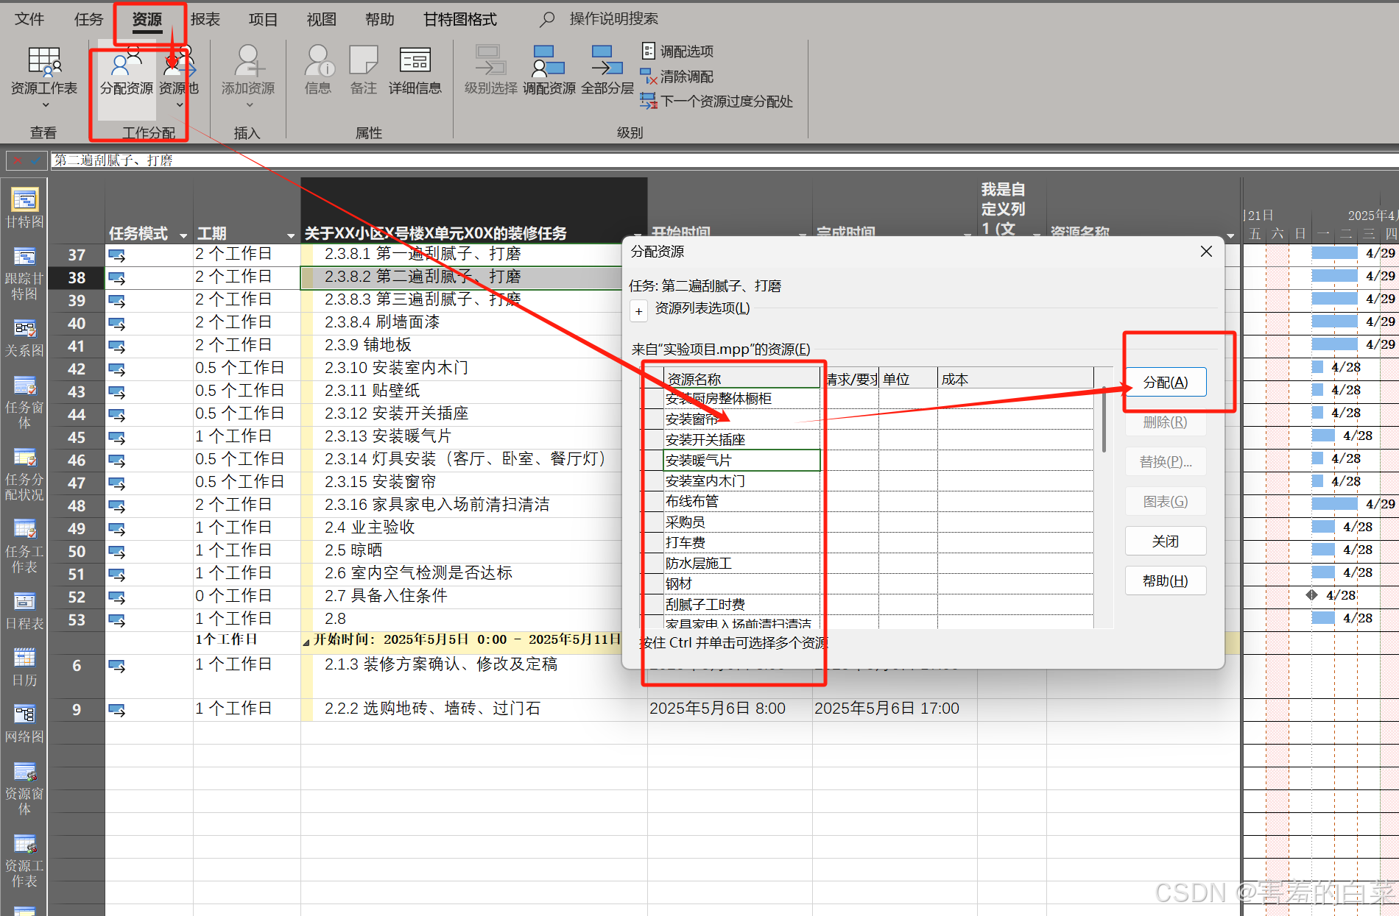
Task: Switch to the 任务 ribbon tab
Action: tap(88, 19)
